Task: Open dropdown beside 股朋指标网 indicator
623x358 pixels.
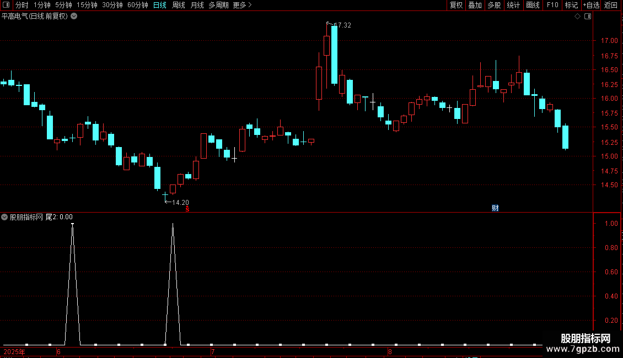Action: point(4,217)
